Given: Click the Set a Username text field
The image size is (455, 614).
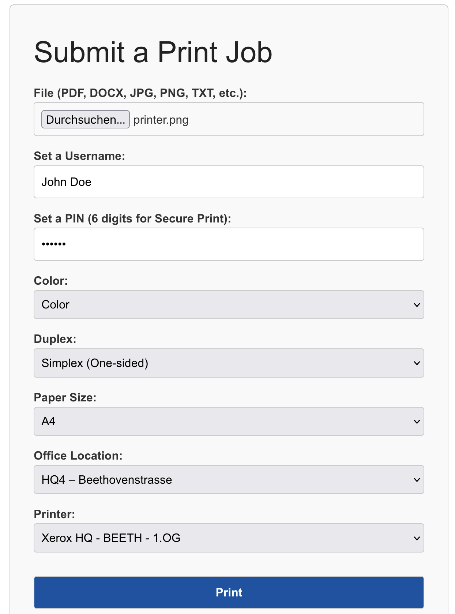Looking at the screenshot, I should 229,182.
